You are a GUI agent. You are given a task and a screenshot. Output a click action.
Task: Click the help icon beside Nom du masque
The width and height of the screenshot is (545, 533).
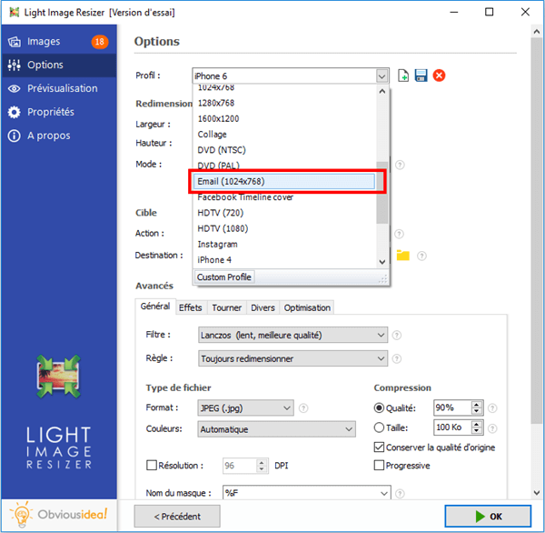click(x=400, y=493)
